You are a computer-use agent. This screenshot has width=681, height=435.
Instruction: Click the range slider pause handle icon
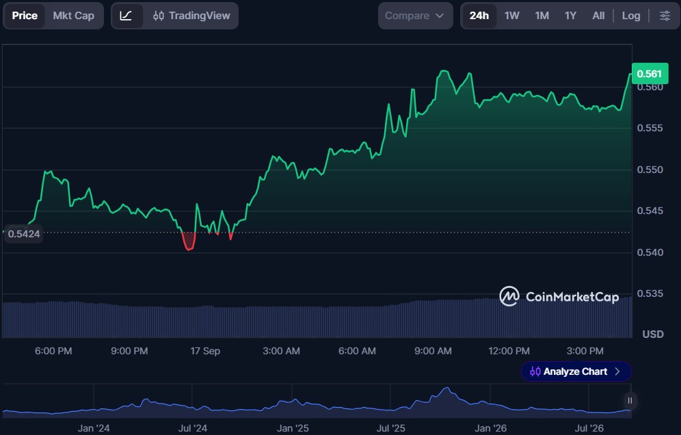630,401
